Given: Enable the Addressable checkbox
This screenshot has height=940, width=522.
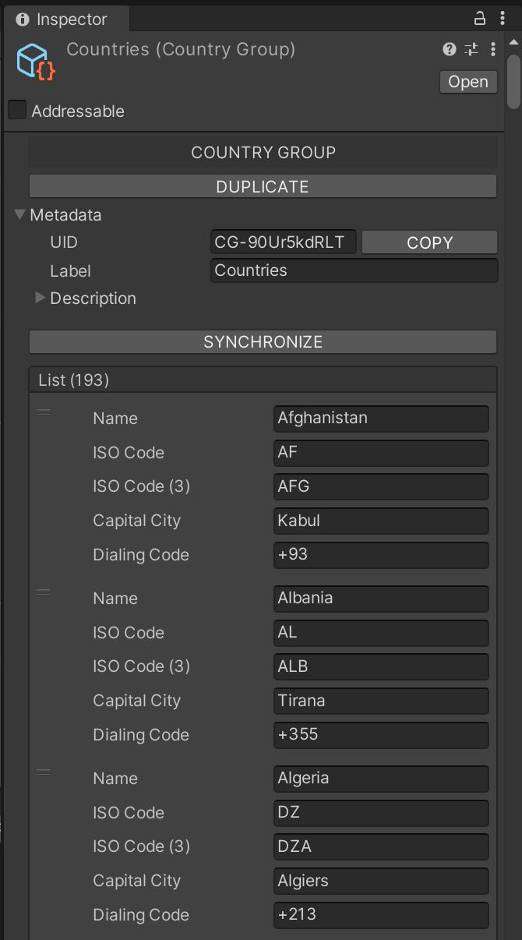Looking at the screenshot, I should [x=17, y=110].
